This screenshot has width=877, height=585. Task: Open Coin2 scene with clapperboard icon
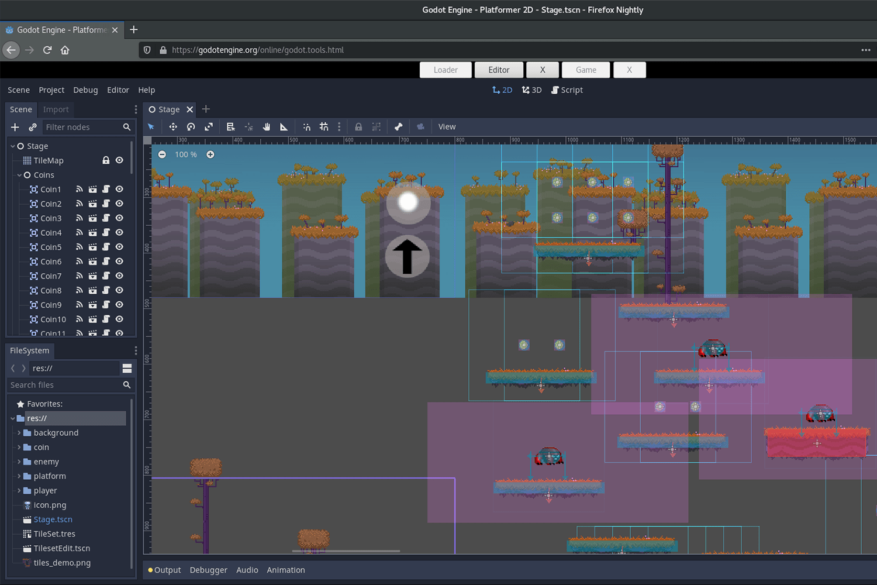92,204
